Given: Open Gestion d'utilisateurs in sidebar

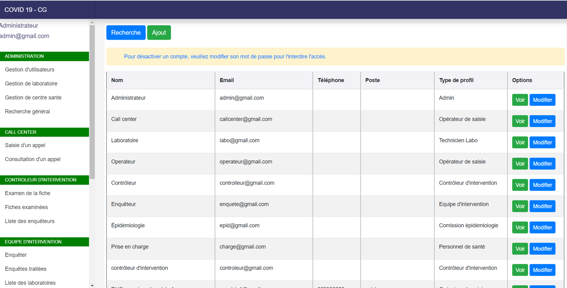Looking at the screenshot, I should pos(30,70).
